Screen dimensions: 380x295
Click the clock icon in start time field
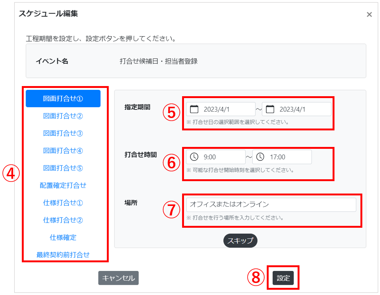pos(194,157)
